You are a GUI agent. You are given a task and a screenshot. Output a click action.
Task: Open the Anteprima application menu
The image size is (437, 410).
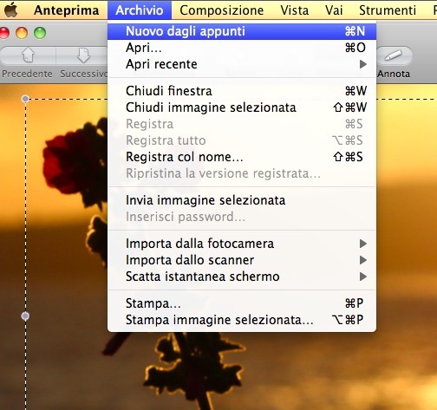[67, 10]
